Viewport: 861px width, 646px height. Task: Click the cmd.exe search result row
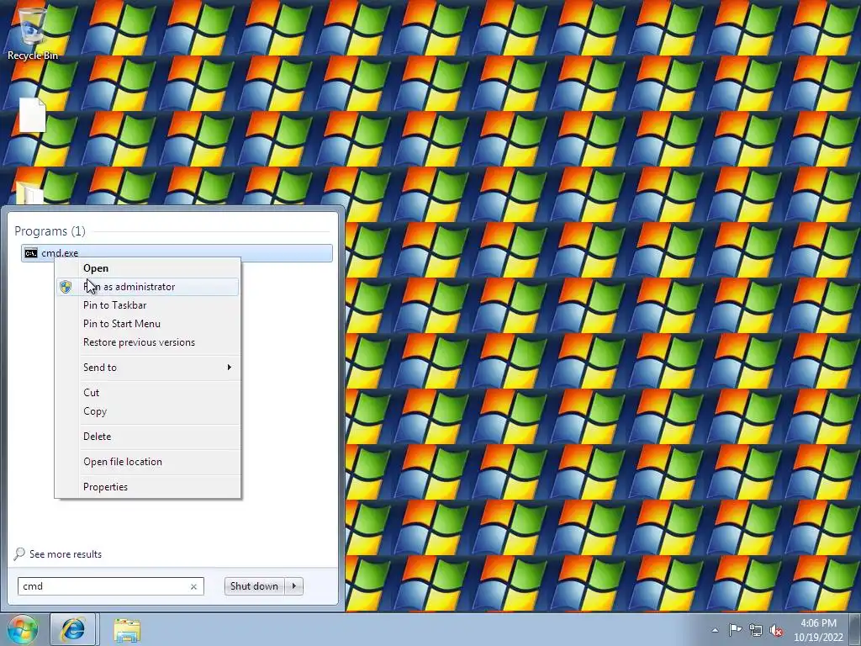tap(177, 252)
